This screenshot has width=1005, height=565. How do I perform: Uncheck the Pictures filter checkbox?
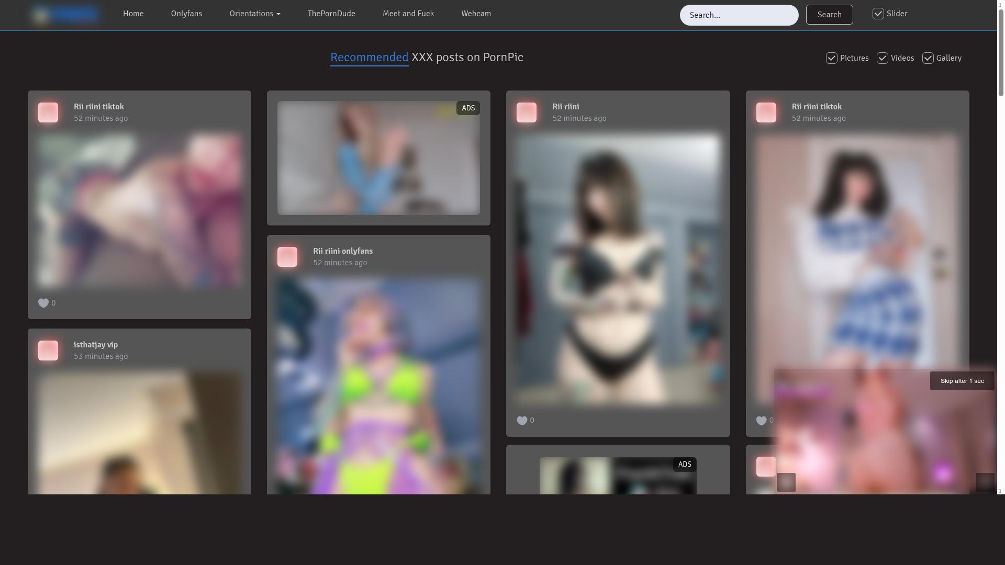pos(832,58)
